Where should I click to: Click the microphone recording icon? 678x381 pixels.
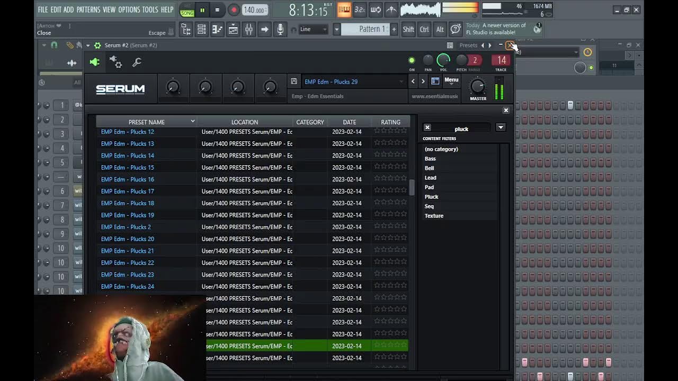coord(281,30)
